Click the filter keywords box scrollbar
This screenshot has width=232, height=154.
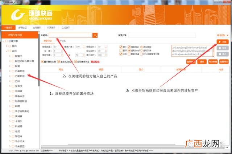214,51
